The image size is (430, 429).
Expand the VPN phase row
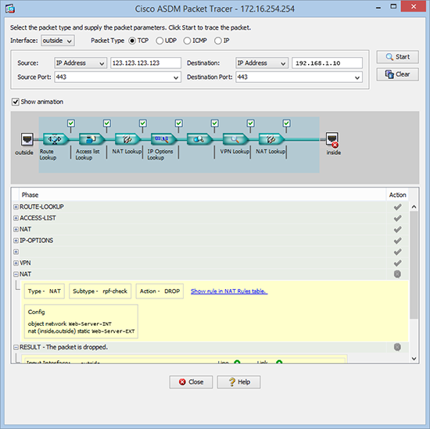pos(16,263)
